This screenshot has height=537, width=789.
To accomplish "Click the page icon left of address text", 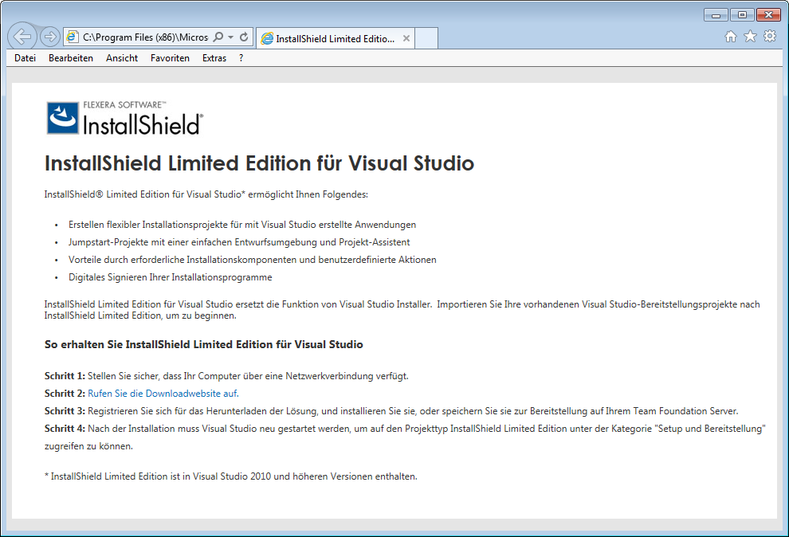I will pos(73,37).
